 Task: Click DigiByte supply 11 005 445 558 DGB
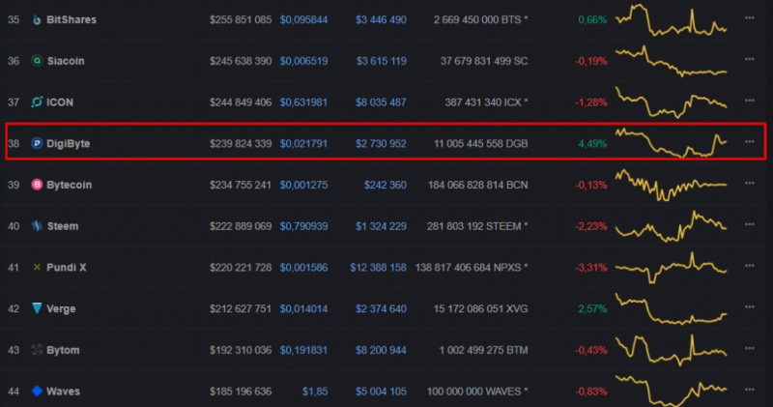[x=480, y=143]
